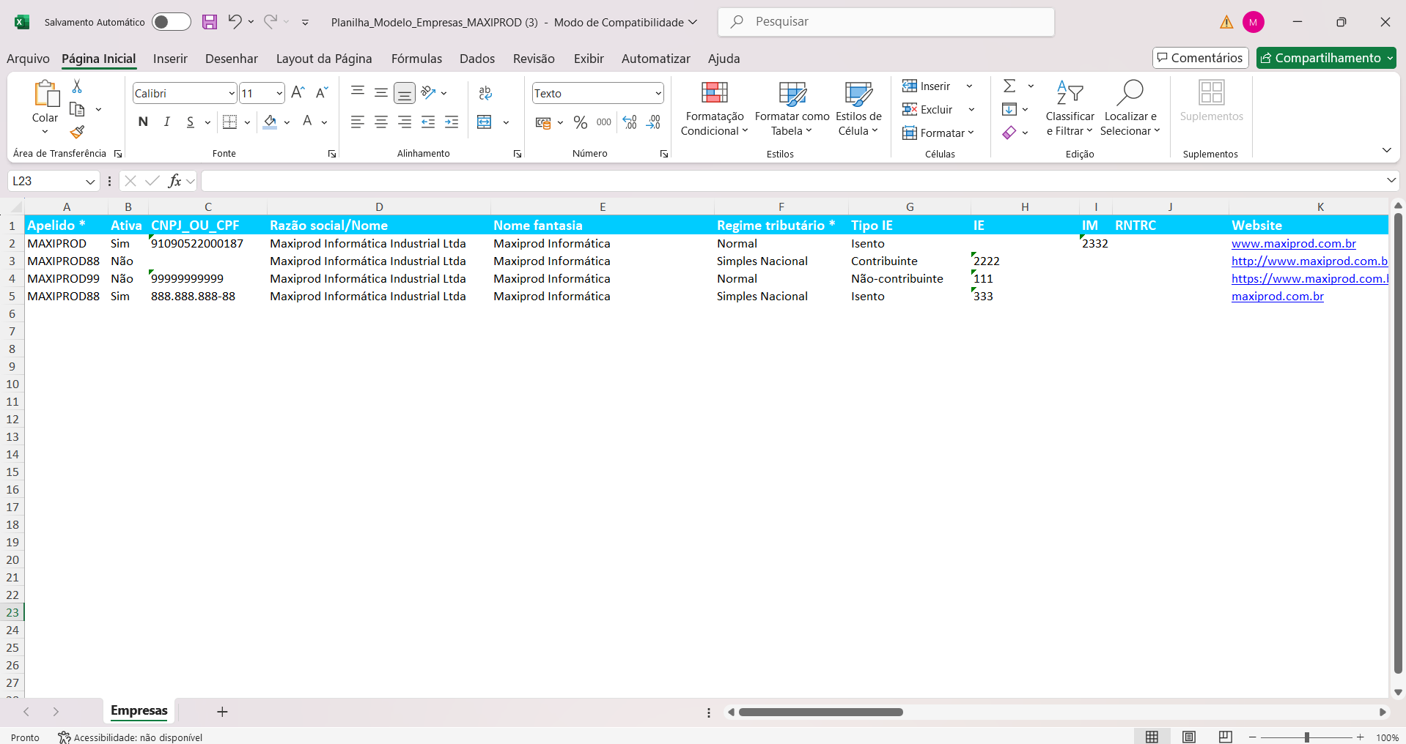Open the www.maxiprod.com.br link
This screenshot has height=744, width=1406.
click(1293, 244)
